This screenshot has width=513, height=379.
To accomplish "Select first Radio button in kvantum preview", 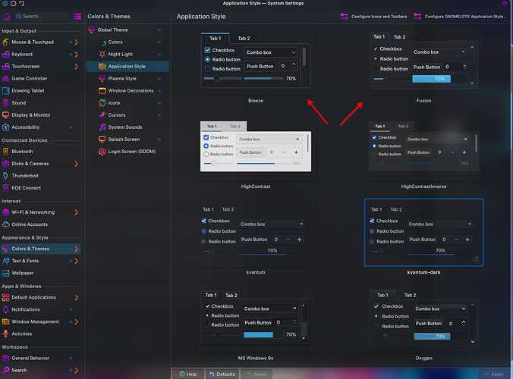I will point(203,231).
